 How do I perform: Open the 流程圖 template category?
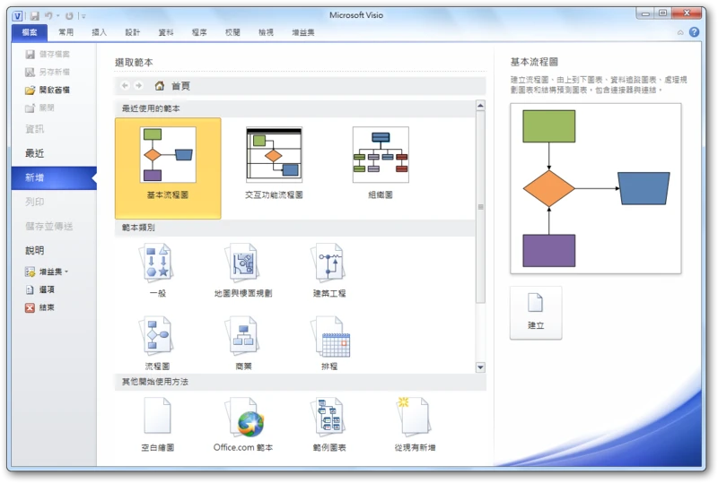(158, 343)
